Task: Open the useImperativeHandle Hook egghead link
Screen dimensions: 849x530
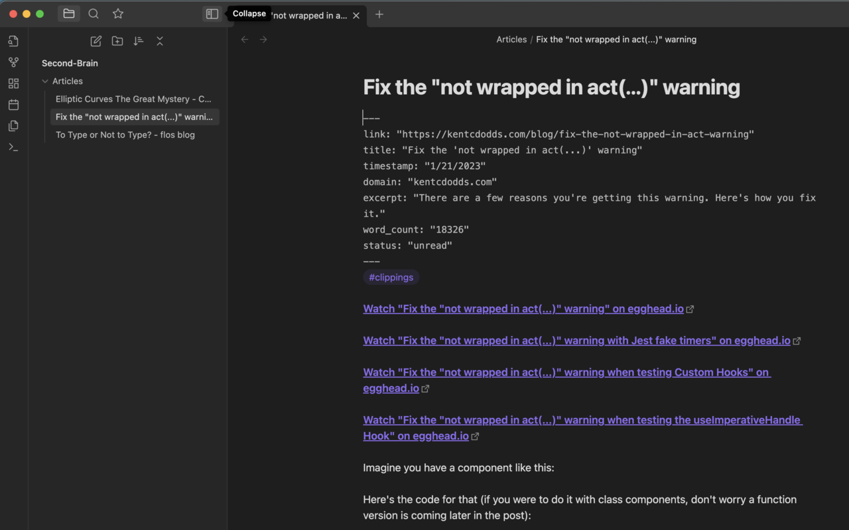Action: pyautogui.click(x=582, y=428)
